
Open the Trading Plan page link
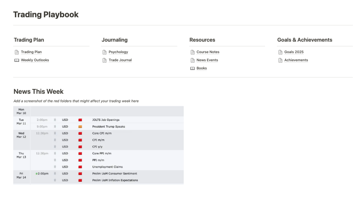click(31, 52)
